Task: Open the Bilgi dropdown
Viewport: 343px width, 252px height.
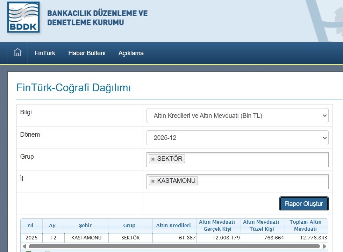Action: (237, 116)
